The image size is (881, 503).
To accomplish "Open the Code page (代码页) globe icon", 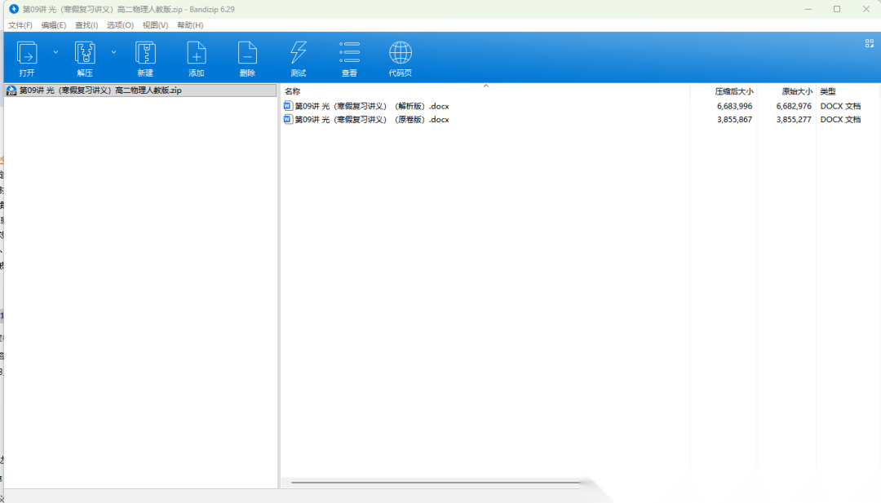I will point(400,54).
